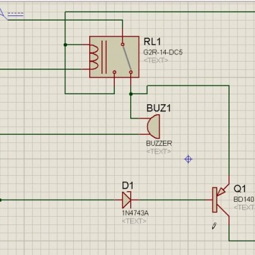
Task: Click the junction dot left of relay coil
Action: pos(65,45)
